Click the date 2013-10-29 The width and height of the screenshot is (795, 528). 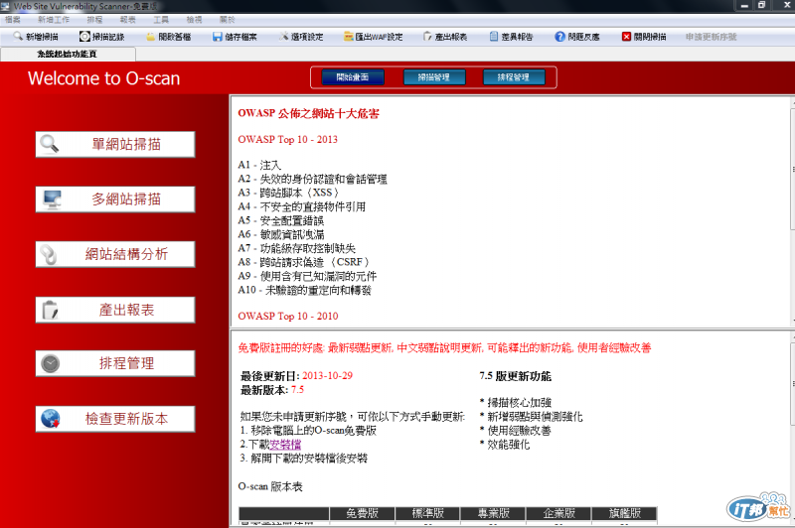[328, 375]
